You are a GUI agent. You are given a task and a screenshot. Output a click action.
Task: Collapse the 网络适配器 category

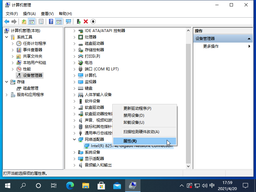point(75,140)
